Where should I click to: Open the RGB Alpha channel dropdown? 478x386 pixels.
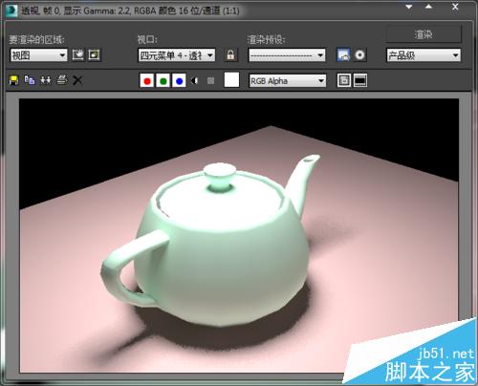pyautogui.click(x=288, y=81)
